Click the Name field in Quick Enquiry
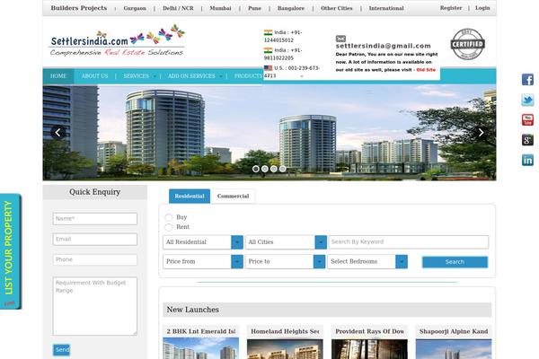This screenshot has width=539, height=359. [x=95, y=219]
